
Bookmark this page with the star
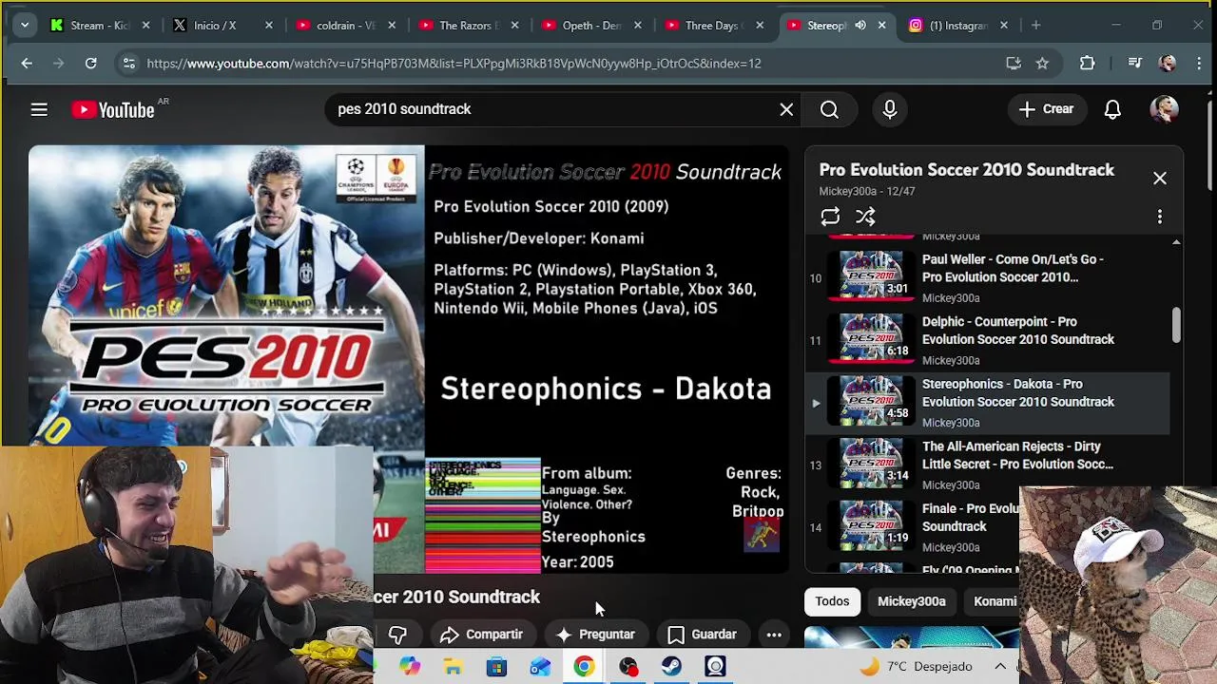coord(1042,64)
